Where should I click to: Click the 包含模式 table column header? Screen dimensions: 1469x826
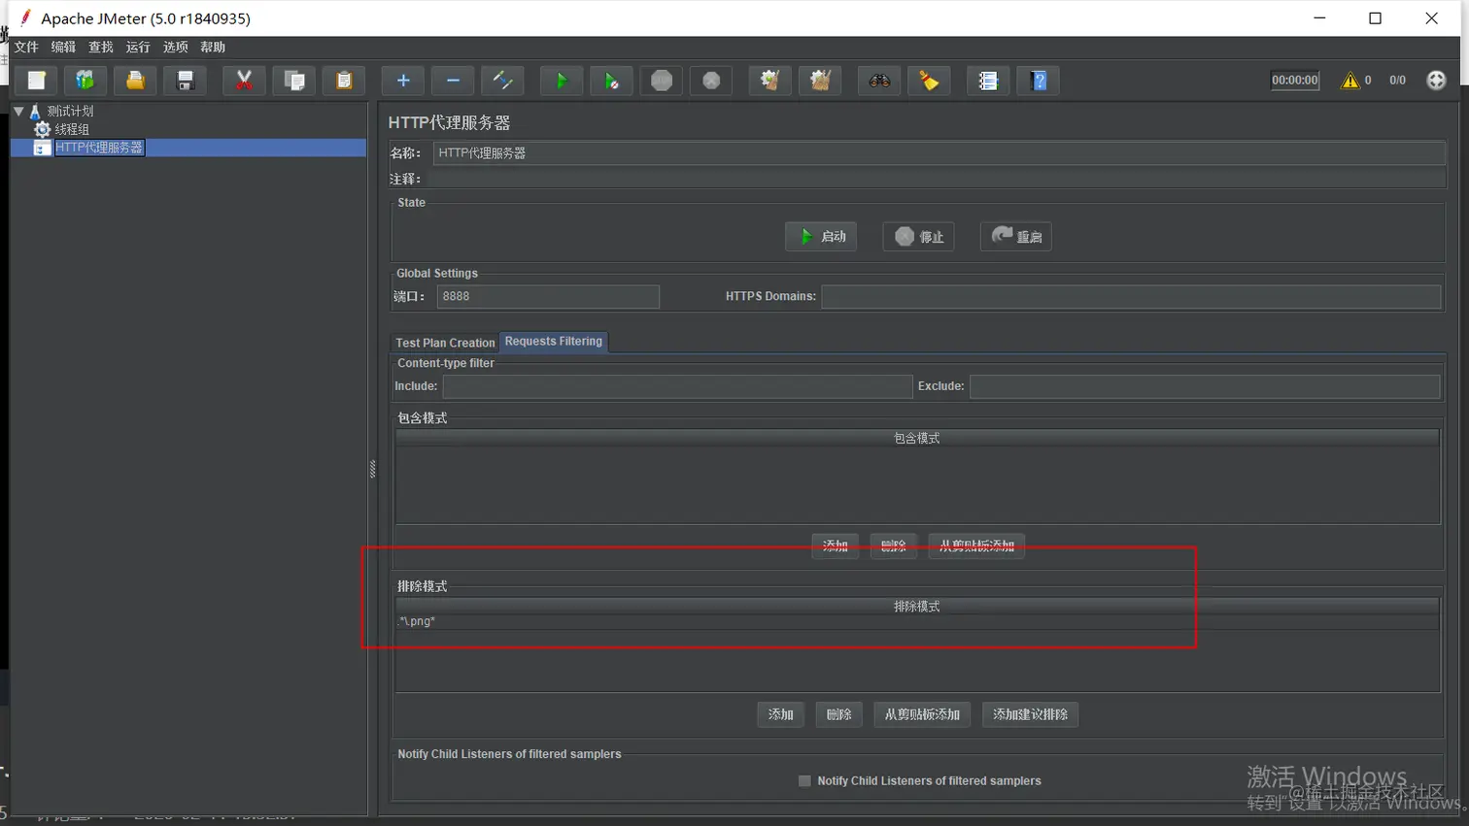[917, 439]
